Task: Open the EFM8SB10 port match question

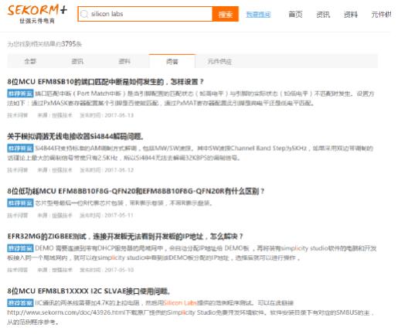Action: point(105,82)
